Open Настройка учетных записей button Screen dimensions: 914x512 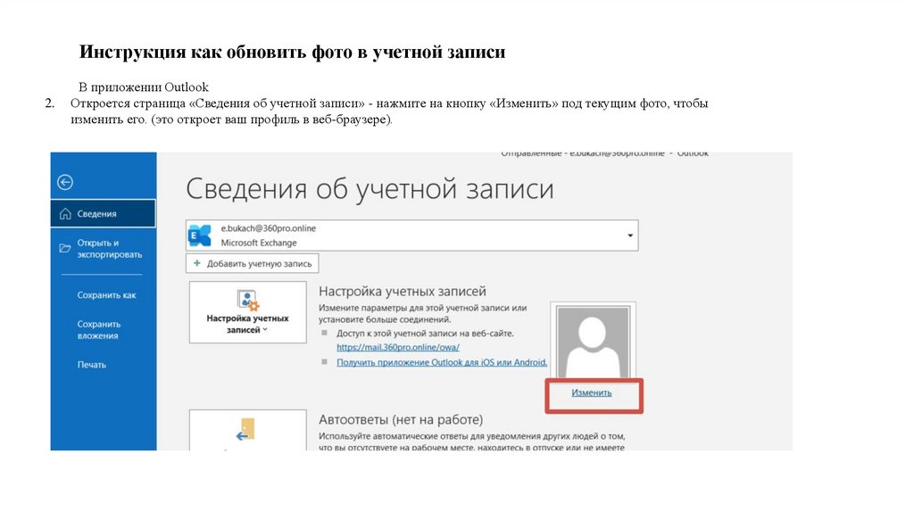pos(248,312)
